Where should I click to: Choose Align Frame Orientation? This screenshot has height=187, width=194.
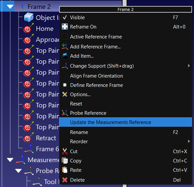tap(96, 76)
